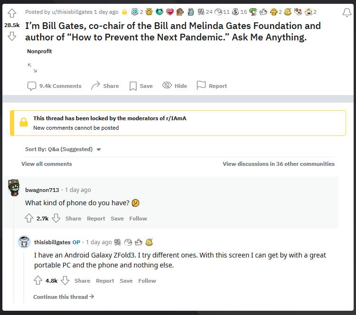Share the post via Share arrow
The image size is (356, 315).
[105, 86]
